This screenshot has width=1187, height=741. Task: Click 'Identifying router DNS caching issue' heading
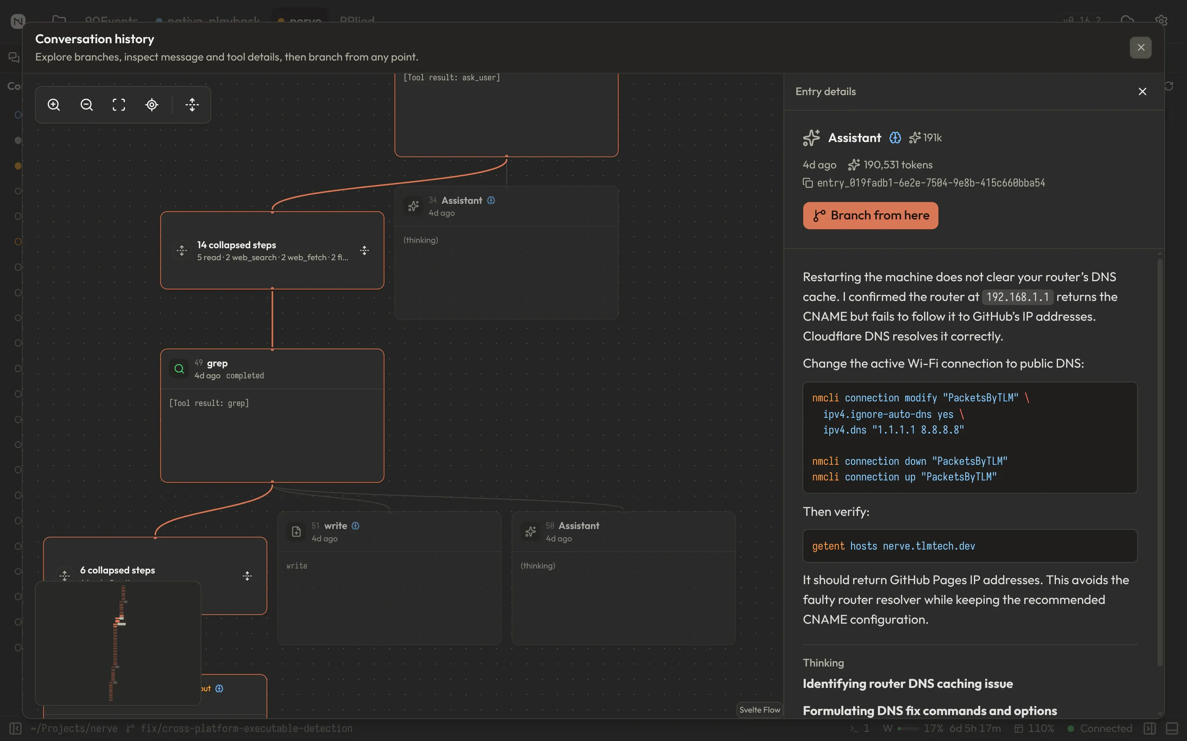908,684
